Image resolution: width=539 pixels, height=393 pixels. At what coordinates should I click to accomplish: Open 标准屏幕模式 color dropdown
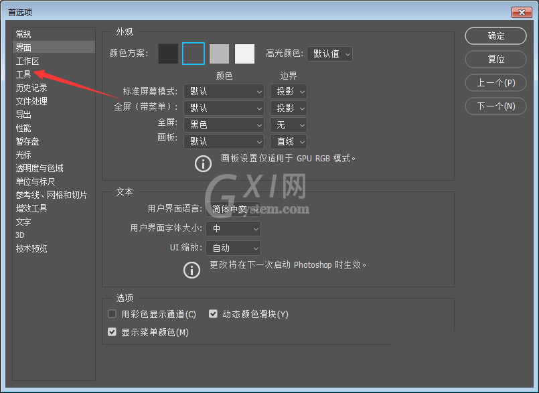click(x=224, y=92)
